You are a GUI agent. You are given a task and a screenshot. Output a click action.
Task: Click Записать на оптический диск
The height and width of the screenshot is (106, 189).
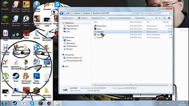(120, 18)
